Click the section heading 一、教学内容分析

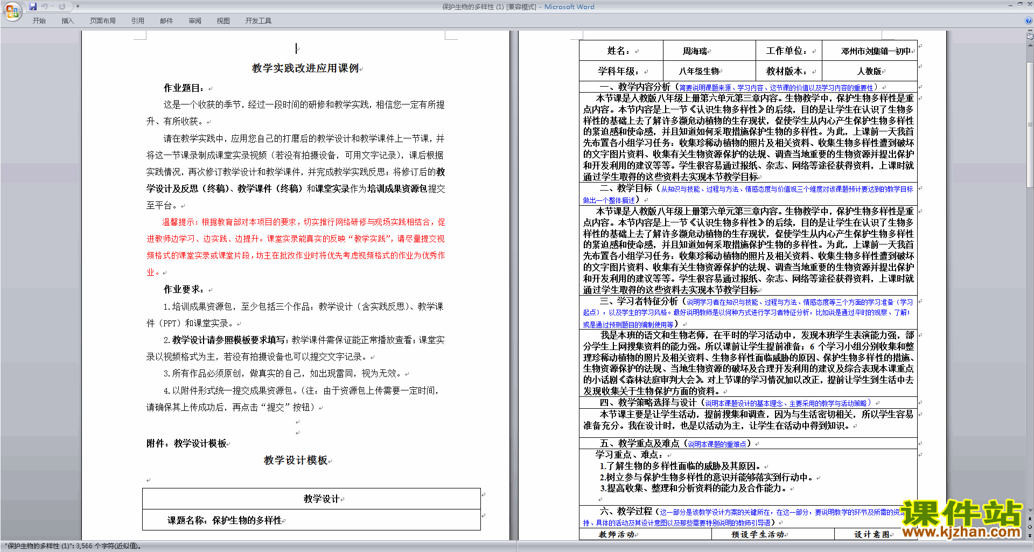(635, 87)
